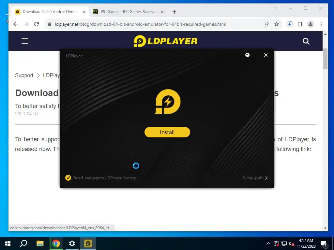Screen dimensions: 334x250
Task: Go forward in browser history
Action: 26,24
